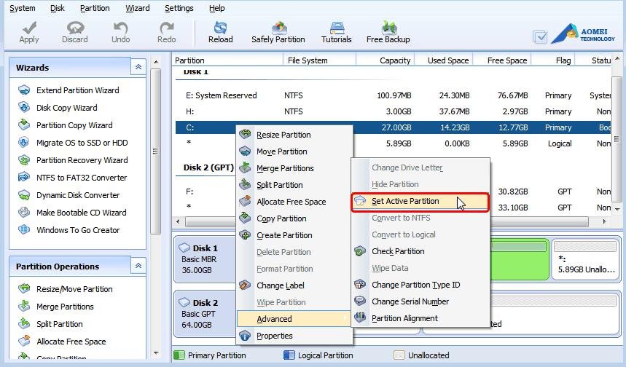626x367 pixels.
Task: Click Allocate Free Space in sidebar
Action: pos(71,342)
